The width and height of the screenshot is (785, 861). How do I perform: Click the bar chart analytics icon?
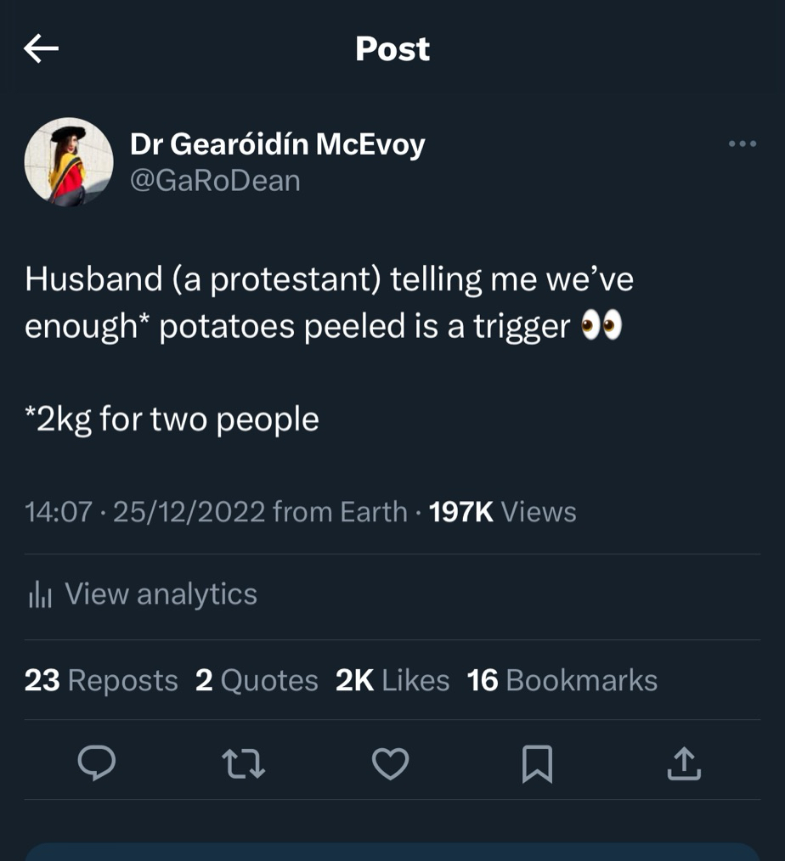40,595
